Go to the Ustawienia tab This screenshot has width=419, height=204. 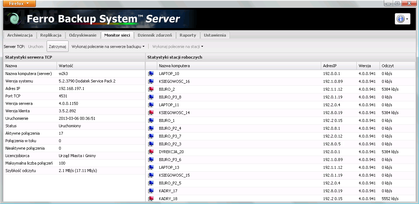tap(215, 35)
